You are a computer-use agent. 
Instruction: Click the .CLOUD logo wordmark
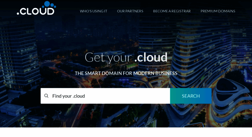pyautogui.click(x=36, y=11)
